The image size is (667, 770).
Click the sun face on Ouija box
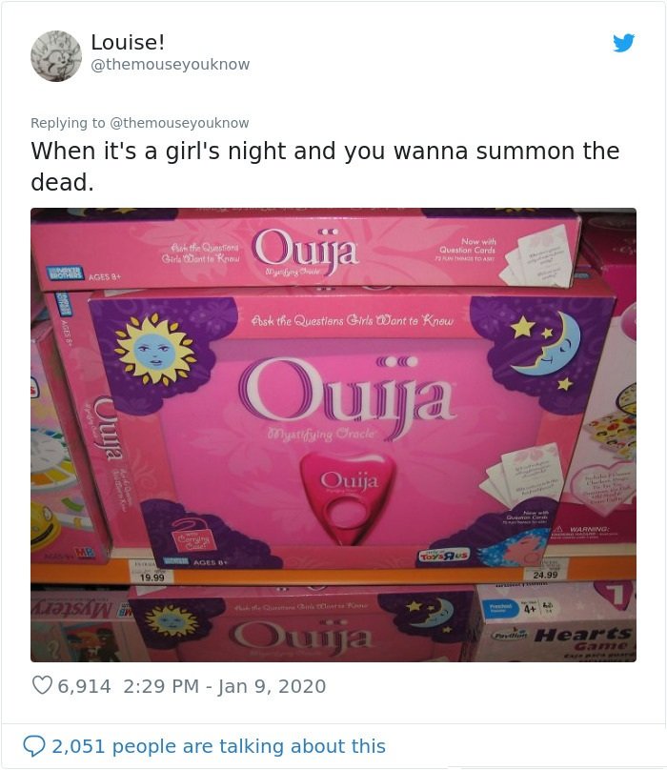point(154,349)
